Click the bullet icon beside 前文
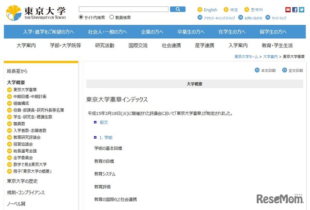 (95, 122)
